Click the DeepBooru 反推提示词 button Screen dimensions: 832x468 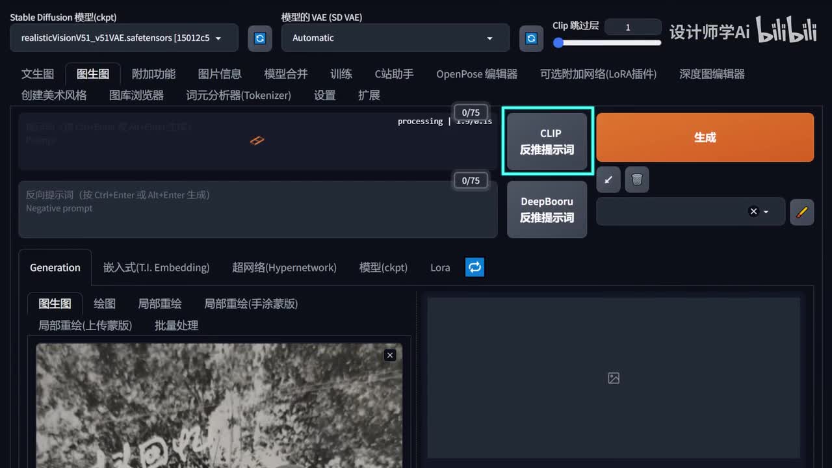(x=547, y=209)
